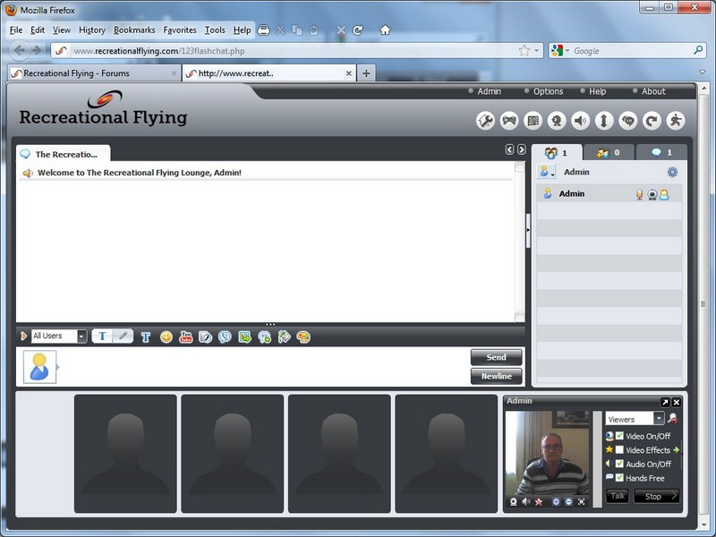
Task: Open the Tools menu
Action: point(215,30)
